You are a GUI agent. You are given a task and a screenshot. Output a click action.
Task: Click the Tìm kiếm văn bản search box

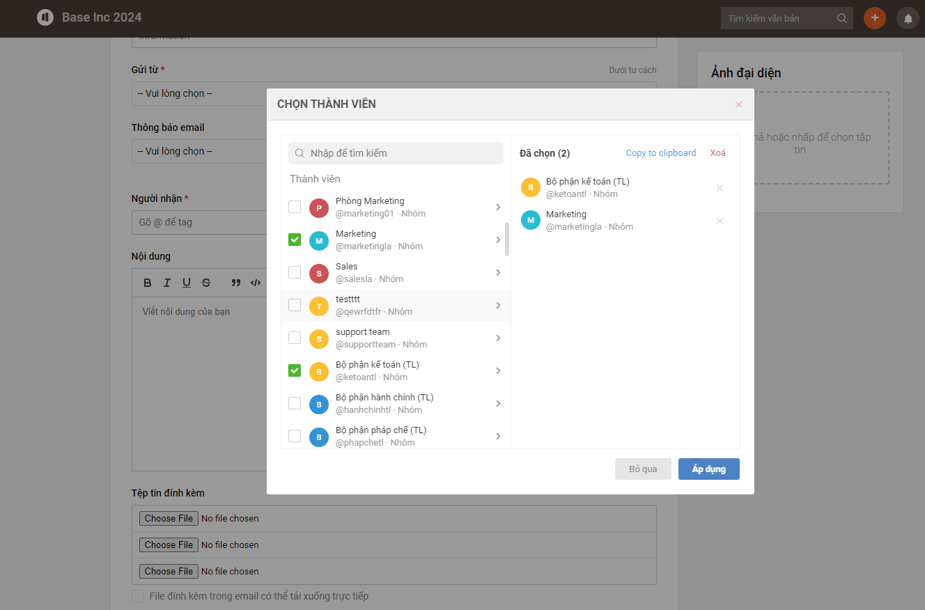pyautogui.click(x=787, y=18)
